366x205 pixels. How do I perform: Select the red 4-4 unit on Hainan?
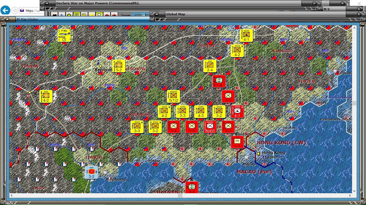click(192, 187)
